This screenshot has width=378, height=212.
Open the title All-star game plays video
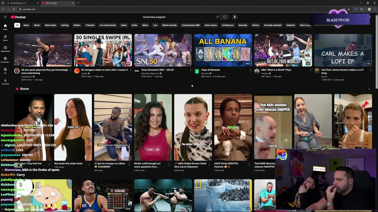[x=45, y=72]
